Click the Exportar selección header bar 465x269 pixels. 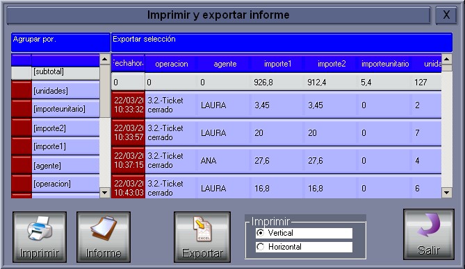click(282, 42)
